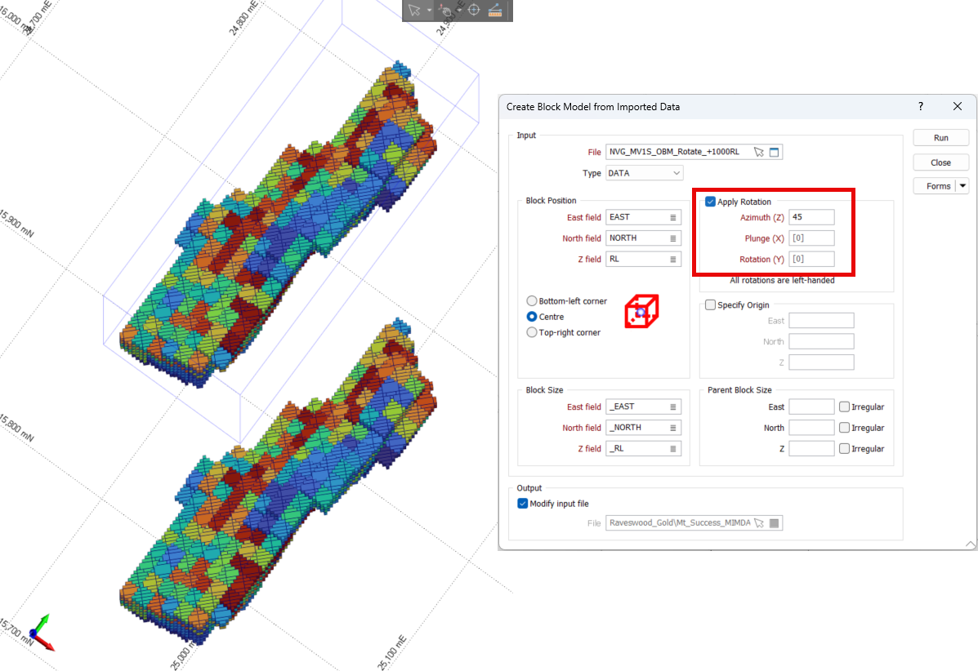Click the list icon in East field

[673, 217]
